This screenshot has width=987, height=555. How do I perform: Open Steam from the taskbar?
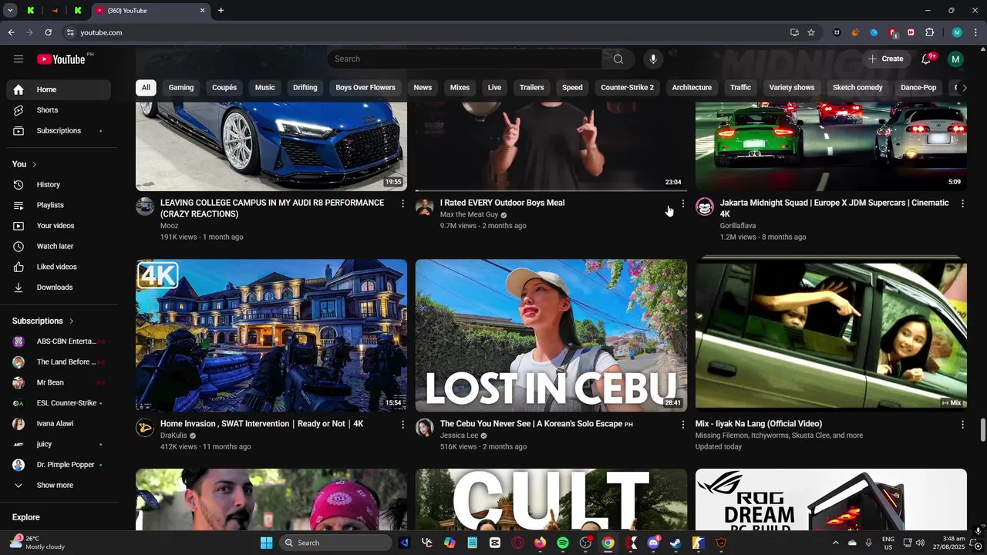[x=675, y=543]
